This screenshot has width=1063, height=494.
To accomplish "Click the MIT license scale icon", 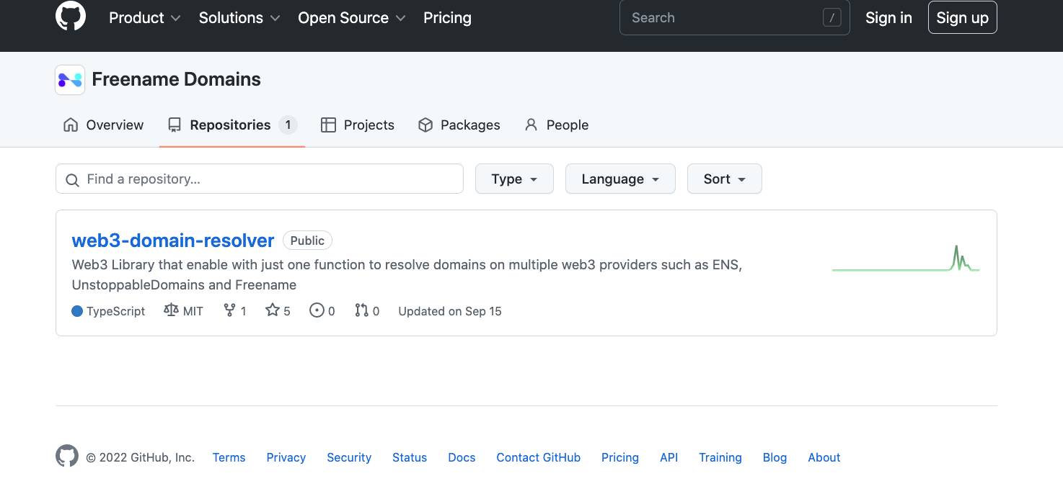I will pyautogui.click(x=171, y=310).
